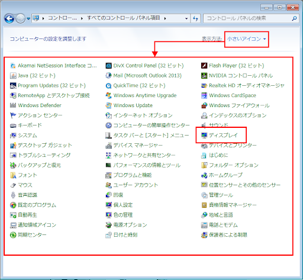
Task: Click the デスクトップ ガジェット icon
Action: tap(13, 146)
